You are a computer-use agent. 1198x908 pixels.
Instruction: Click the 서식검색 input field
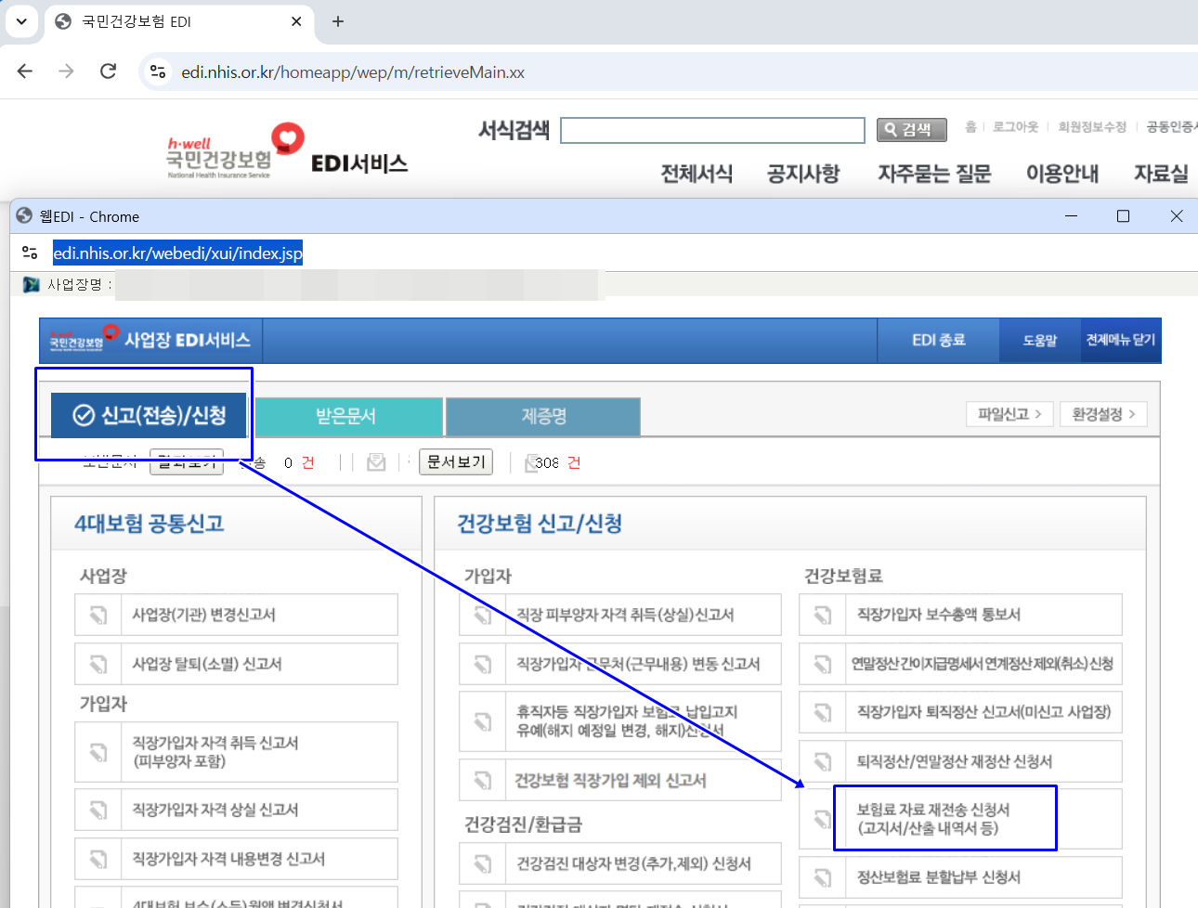coord(712,130)
